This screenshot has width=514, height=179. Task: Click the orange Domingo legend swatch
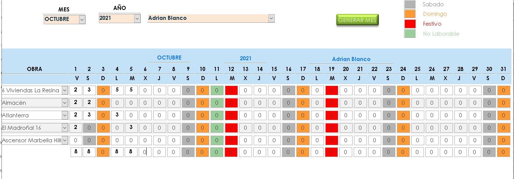410,14
